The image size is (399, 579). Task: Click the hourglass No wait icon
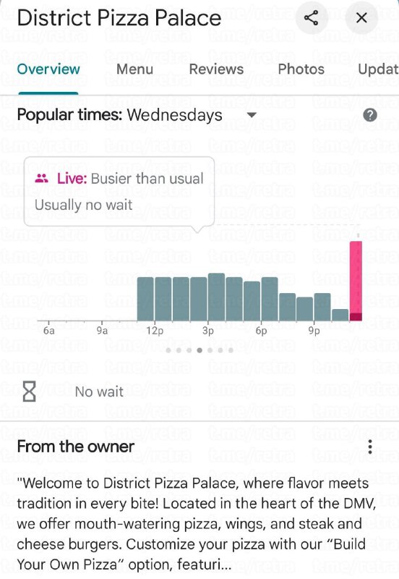coord(29,392)
